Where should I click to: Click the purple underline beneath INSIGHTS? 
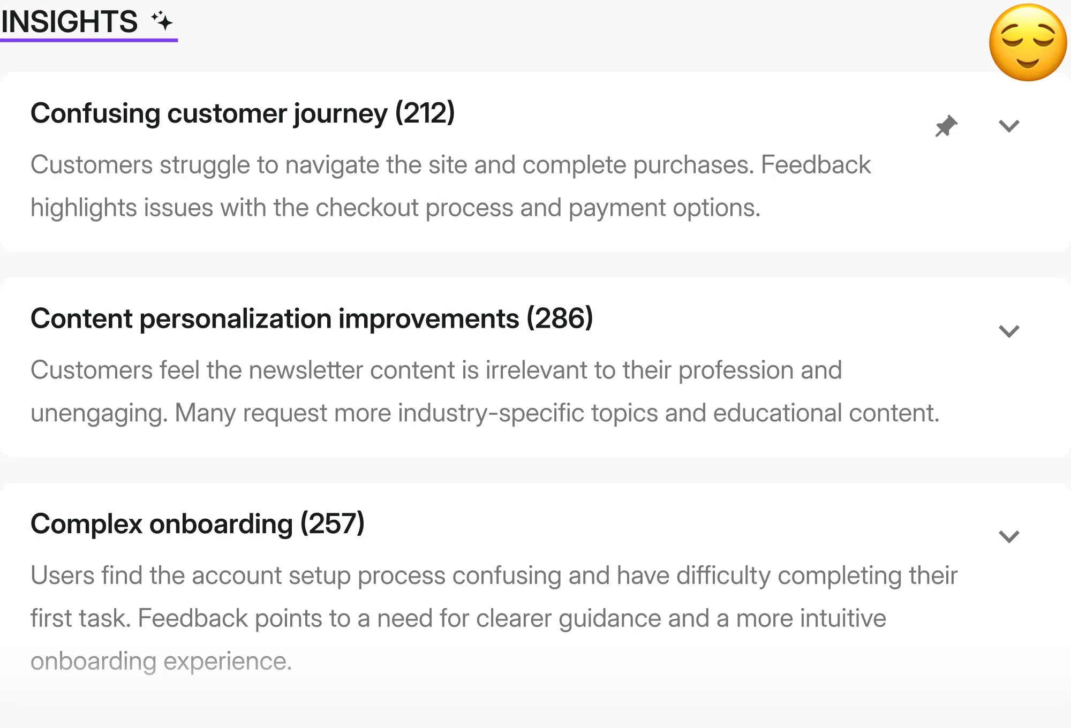coord(88,41)
